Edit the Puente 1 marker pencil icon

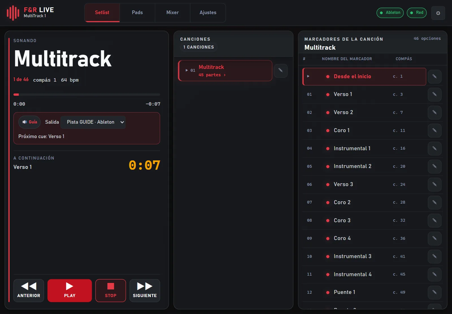click(x=434, y=292)
